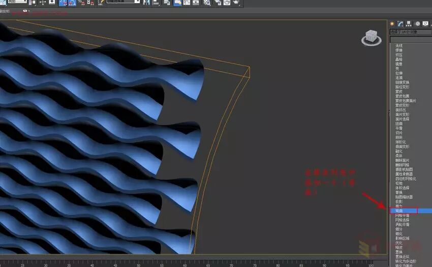The image size is (432, 267).
Task: Toggle the 3D Snaps button
Action: pos(63,3)
